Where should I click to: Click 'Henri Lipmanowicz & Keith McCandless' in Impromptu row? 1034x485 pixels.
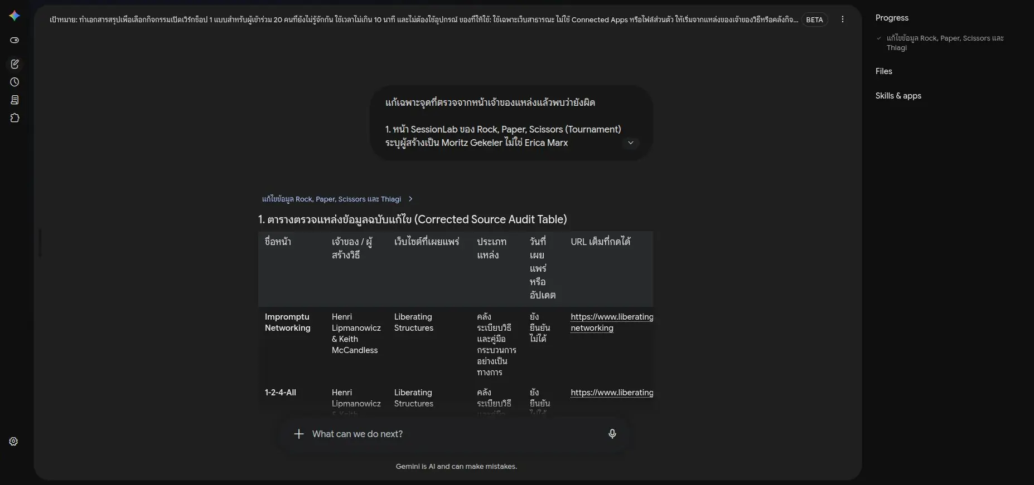click(x=356, y=334)
